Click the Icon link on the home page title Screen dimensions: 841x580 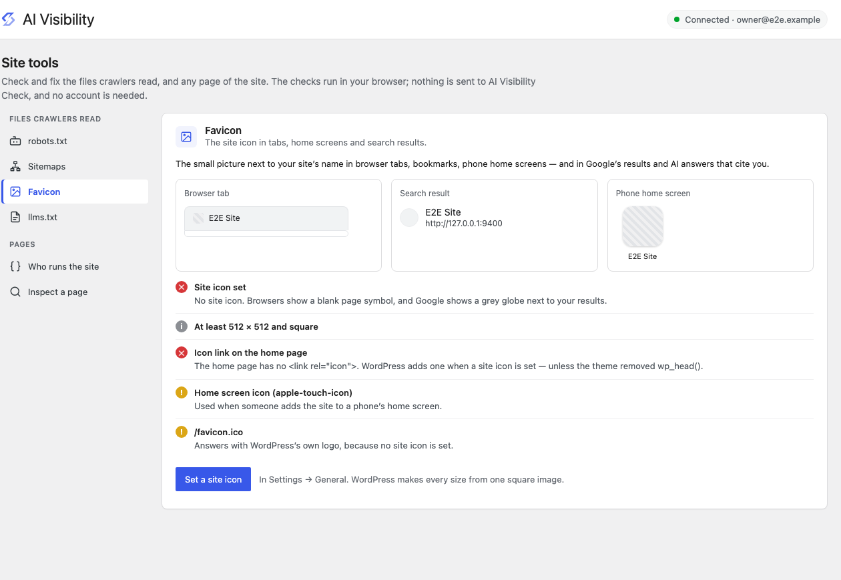(x=251, y=352)
